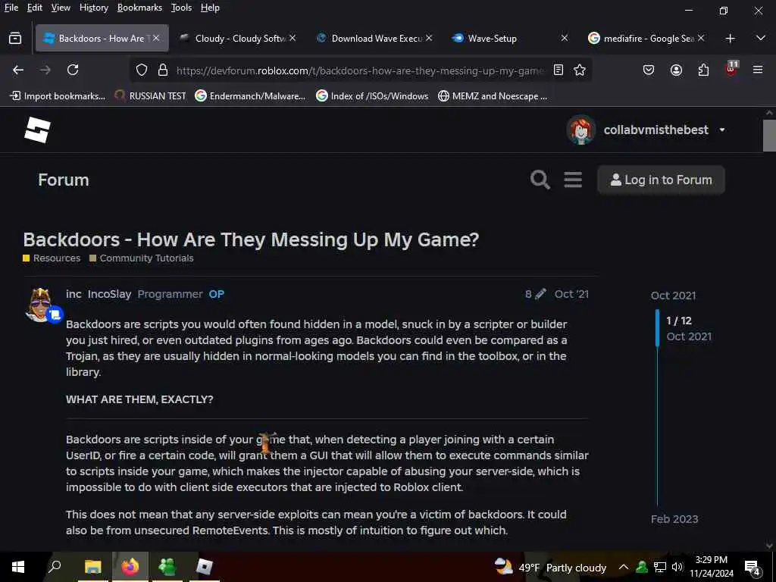Image resolution: width=776 pixels, height=582 pixels.
Task: List all tabs dropdown arrow
Action: point(761,38)
